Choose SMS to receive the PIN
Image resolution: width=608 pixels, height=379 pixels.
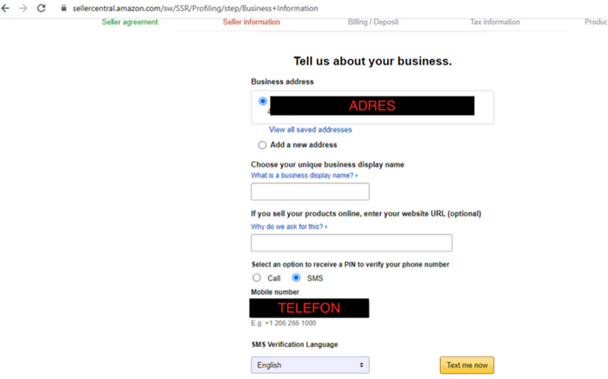click(296, 278)
